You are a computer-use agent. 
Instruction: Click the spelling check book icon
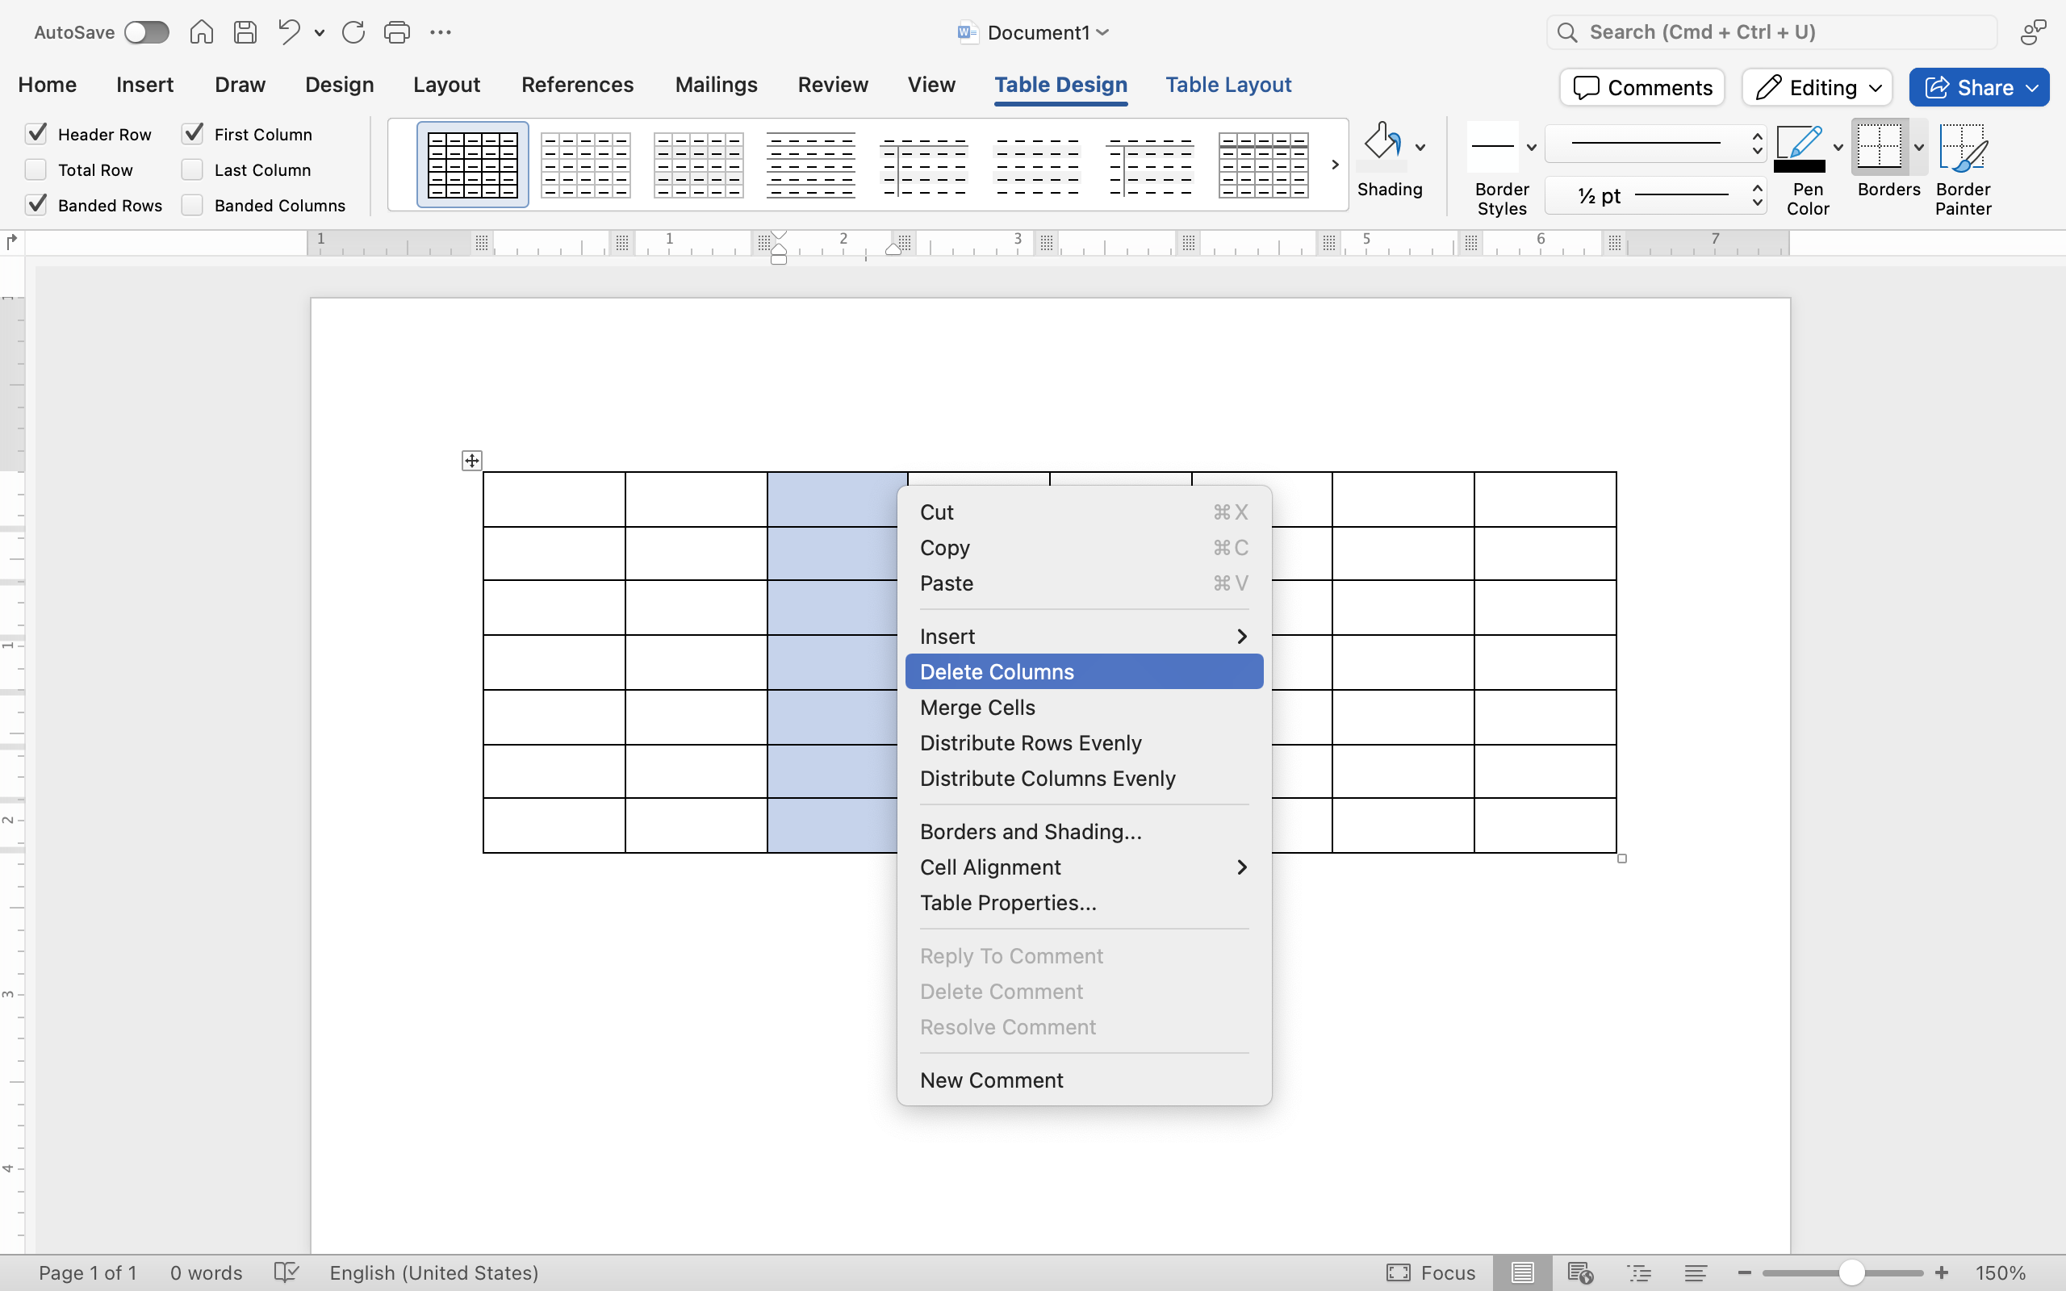[286, 1272]
